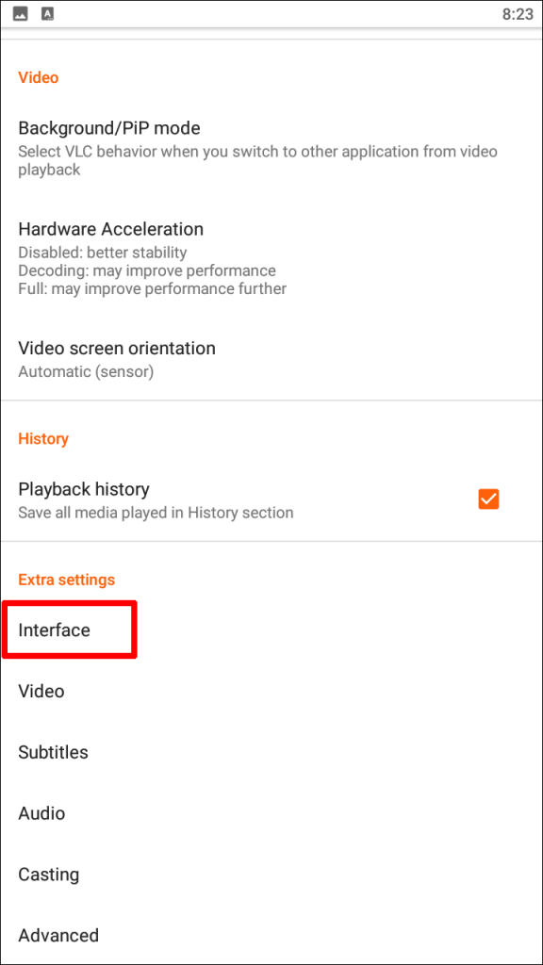
Task: Disable saving media to History section
Action: click(488, 499)
